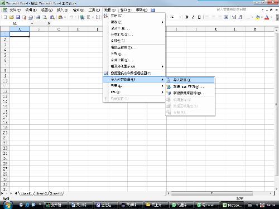The height and width of the screenshot is (209, 279).
Task: Choose 合并计算 (Consolidate) menu item
Action: [x=134, y=60]
